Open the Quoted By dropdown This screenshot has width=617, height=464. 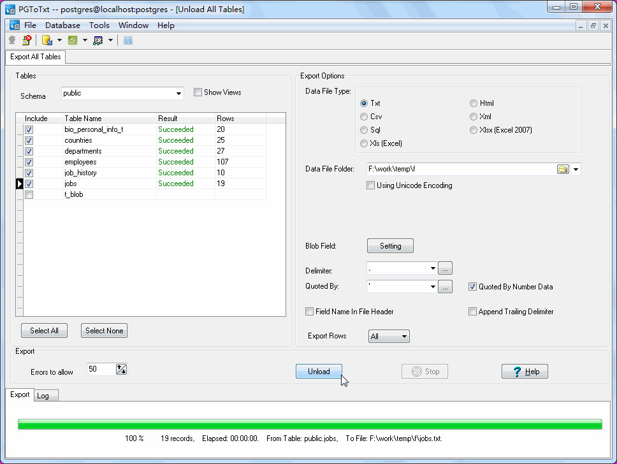pyautogui.click(x=433, y=287)
